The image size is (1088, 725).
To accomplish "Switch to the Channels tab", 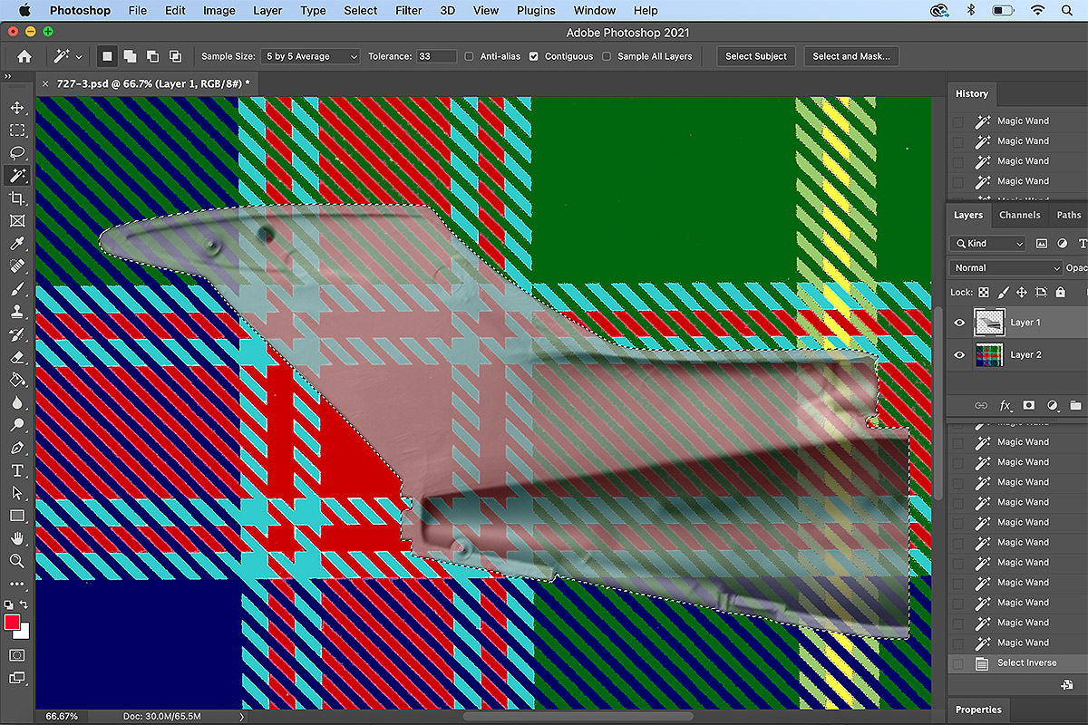I will (x=1019, y=215).
